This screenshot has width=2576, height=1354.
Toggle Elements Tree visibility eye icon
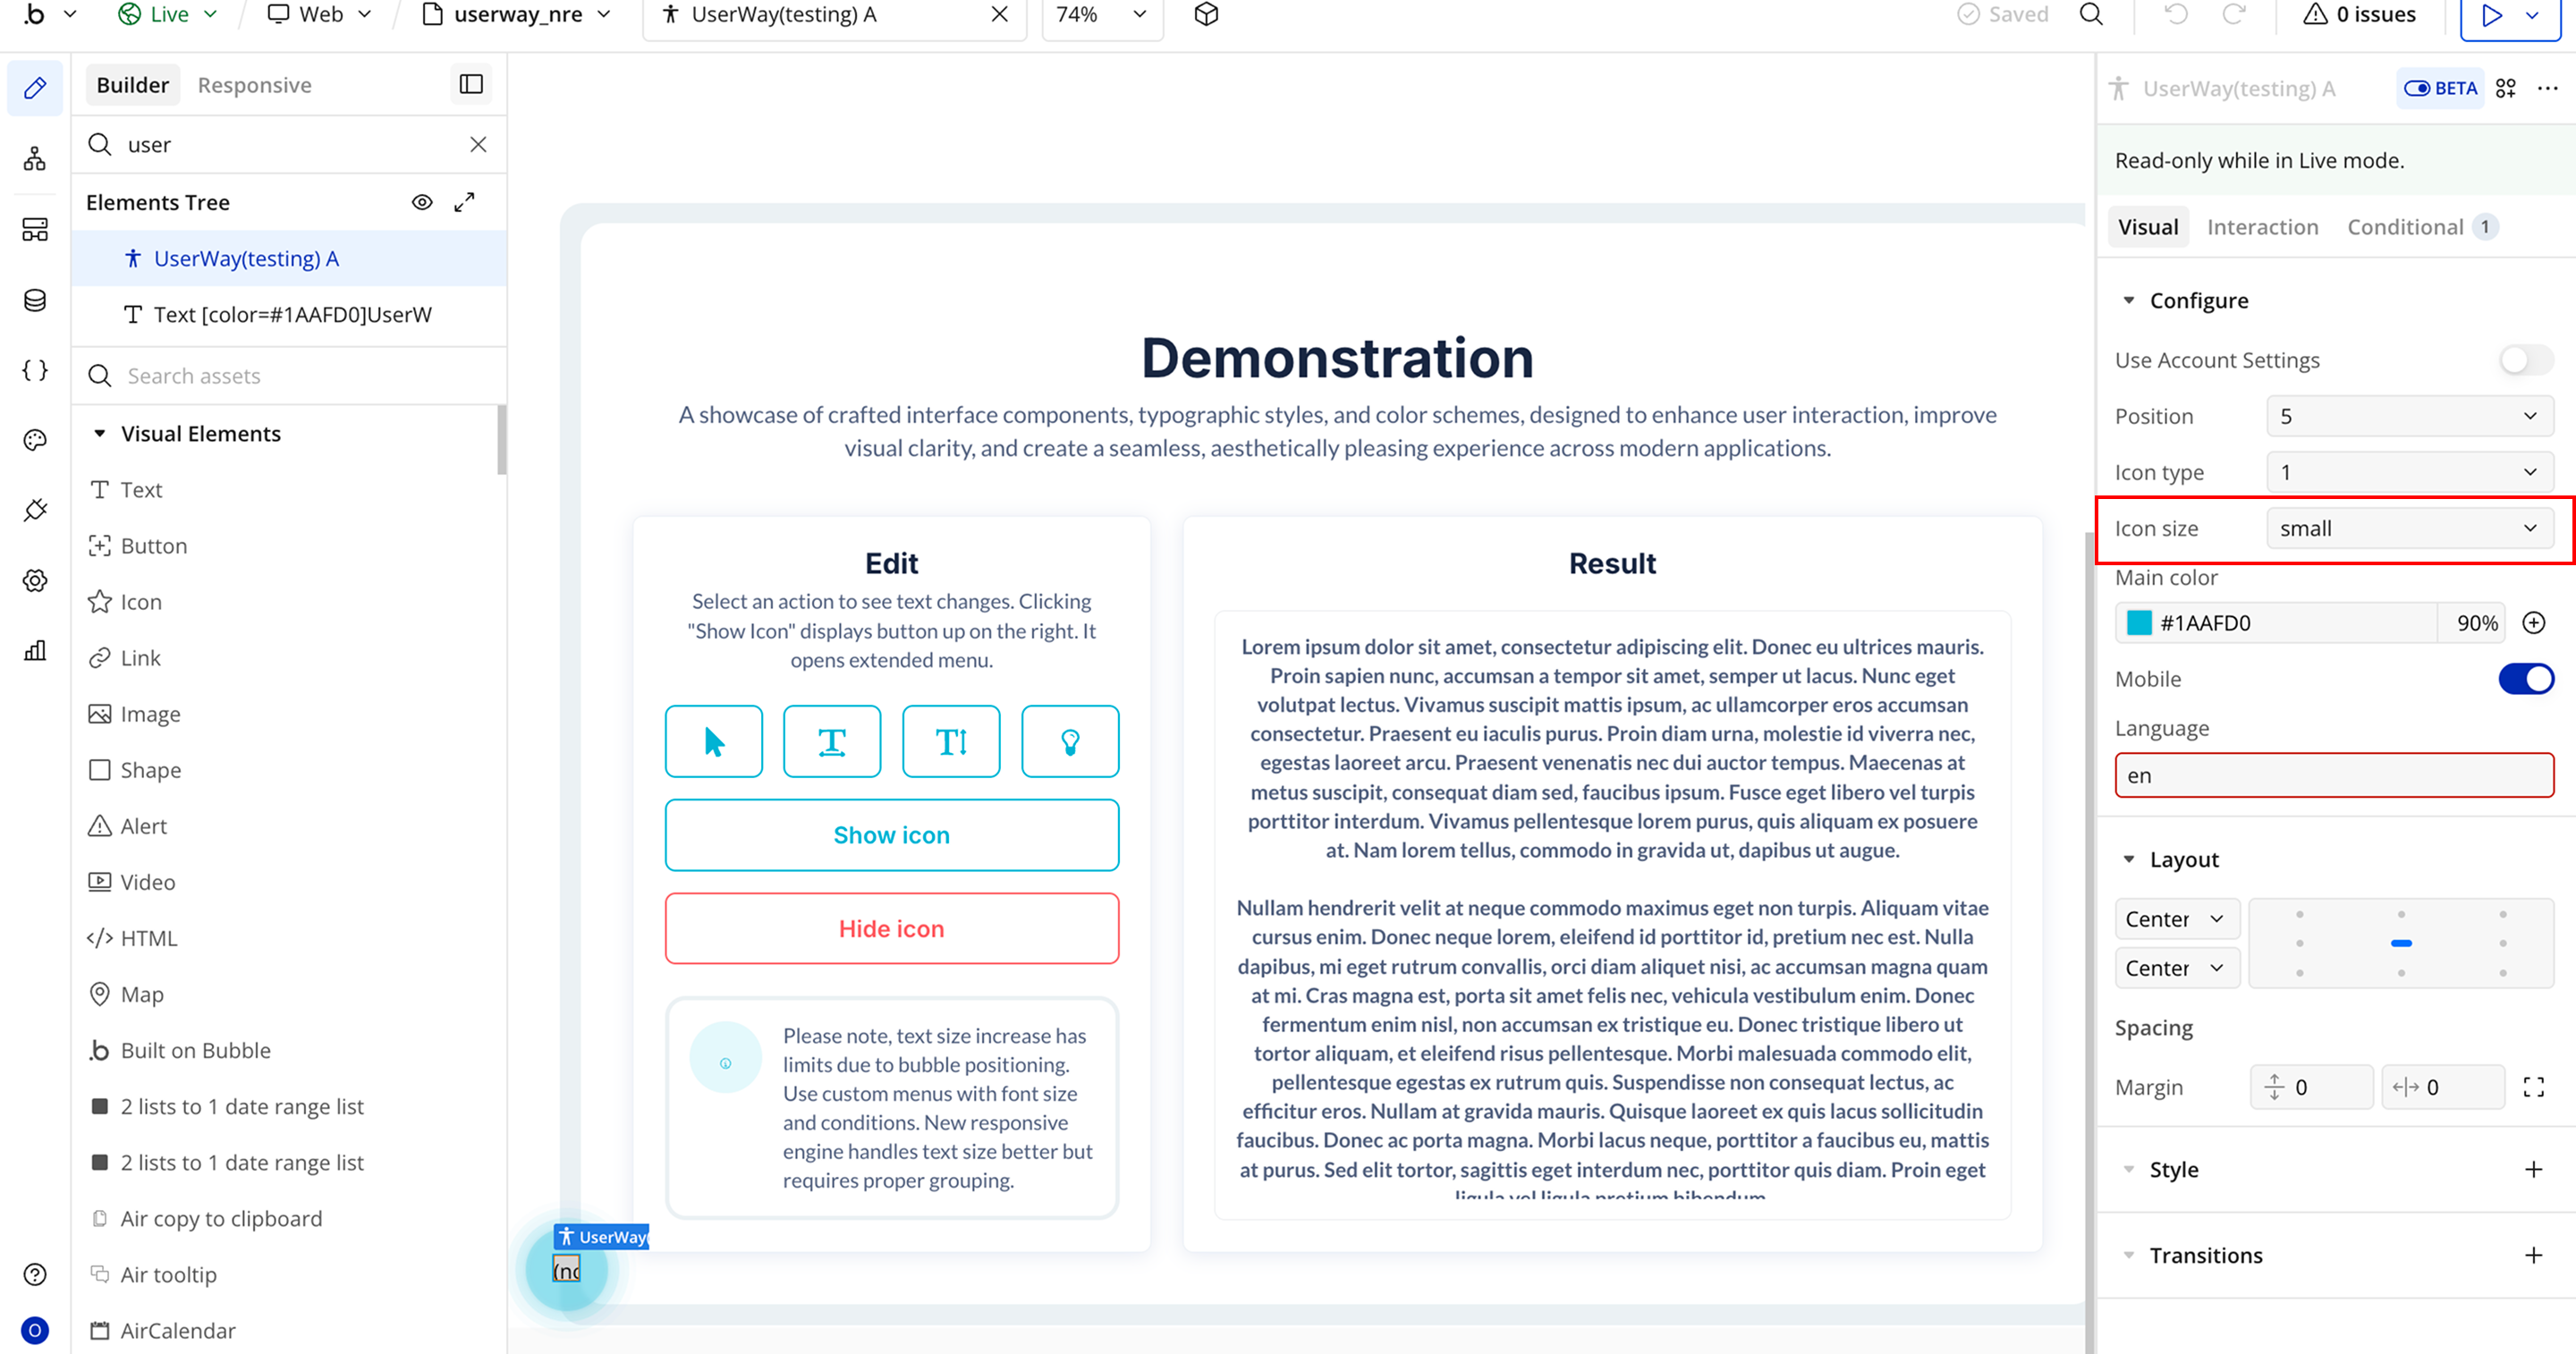point(422,202)
